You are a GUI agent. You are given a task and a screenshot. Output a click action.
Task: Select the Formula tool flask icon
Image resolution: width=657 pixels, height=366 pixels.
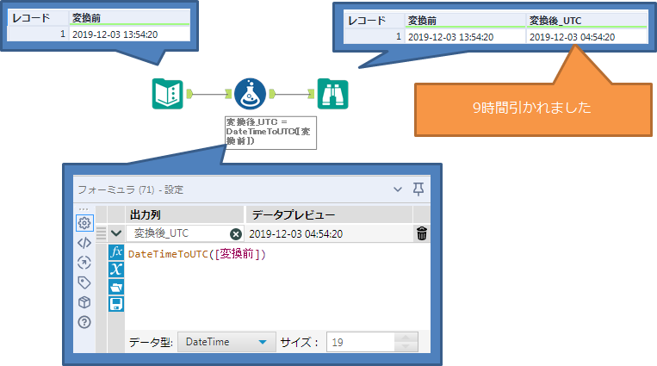[x=251, y=94]
